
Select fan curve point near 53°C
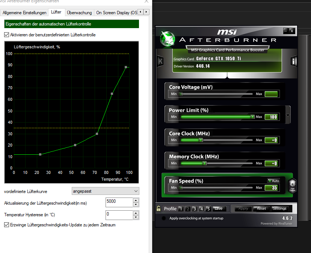point(75,145)
